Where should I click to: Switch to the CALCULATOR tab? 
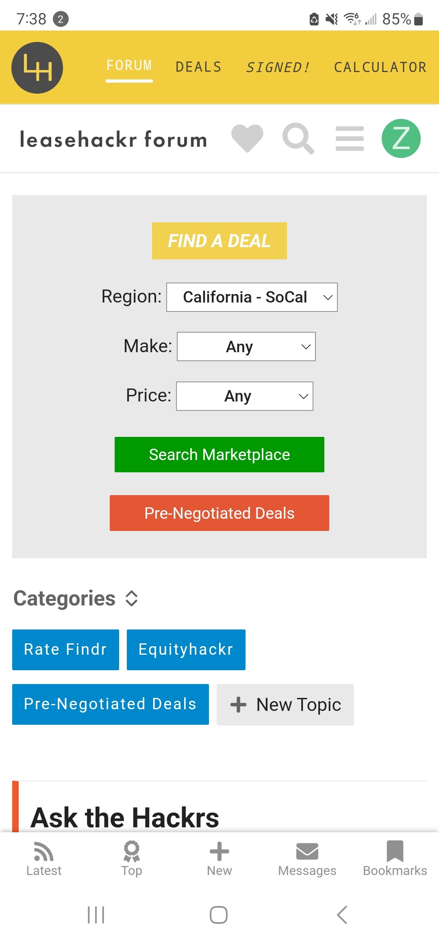click(380, 67)
